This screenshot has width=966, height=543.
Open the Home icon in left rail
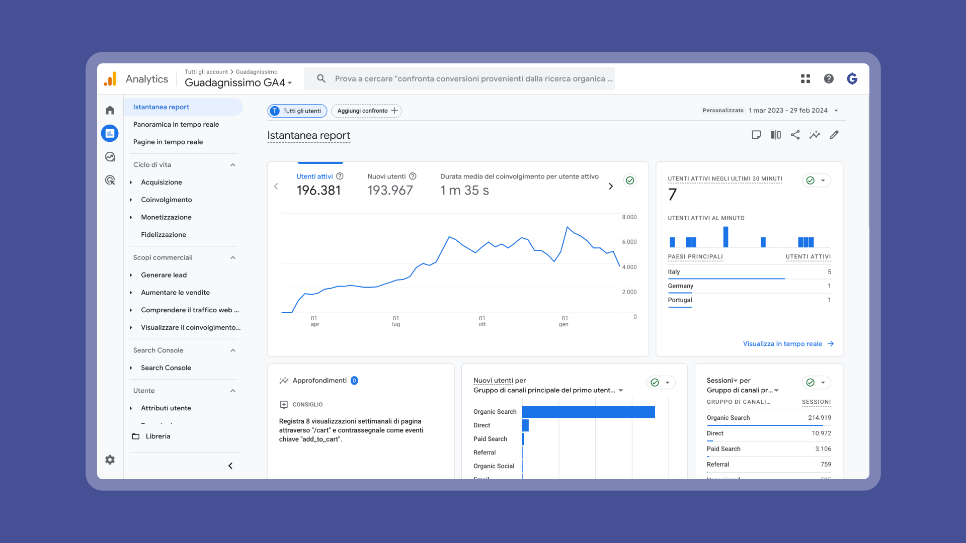click(x=110, y=110)
